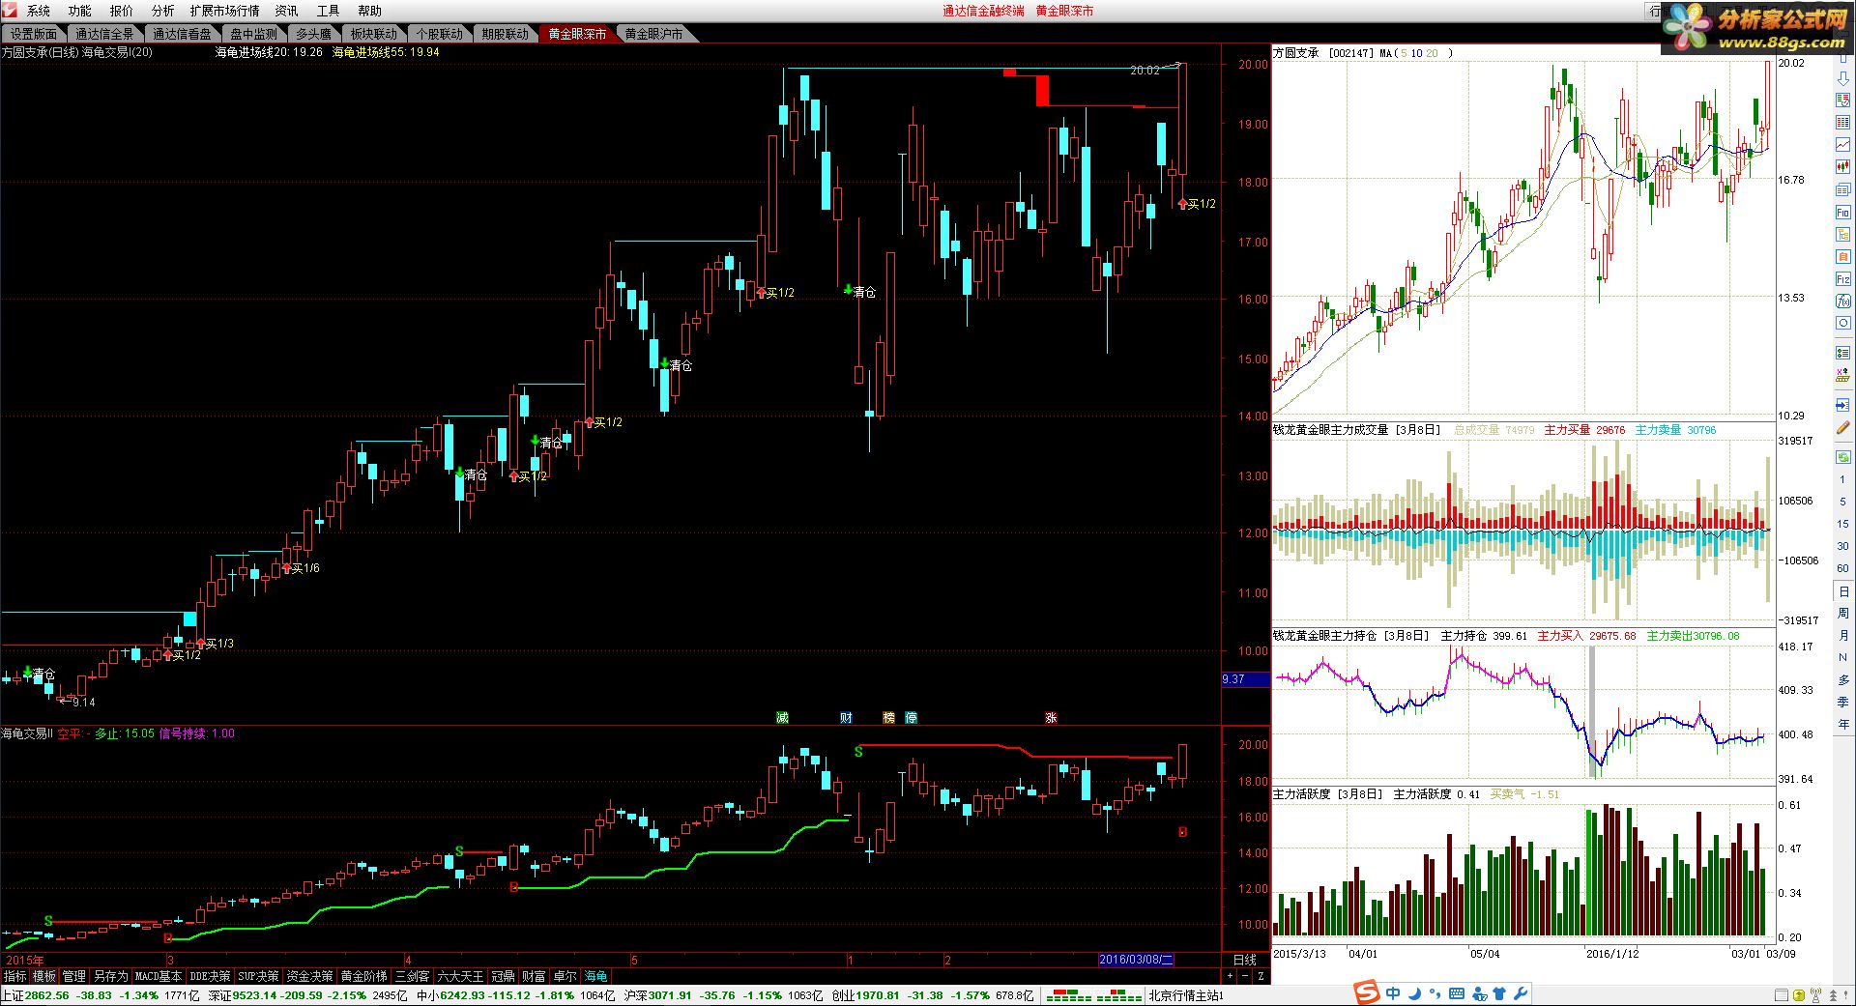Image resolution: width=1856 pixels, height=1006 pixels.
Task: Open the 分析 menu
Action: point(163,11)
